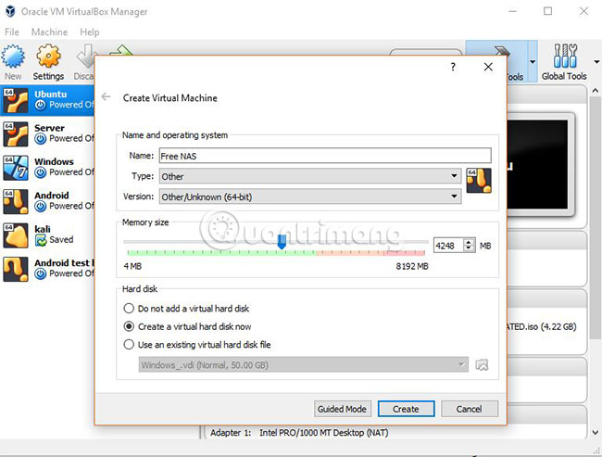Open the Machine menu
The width and height of the screenshot is (602, 457).
pos(49,32)
